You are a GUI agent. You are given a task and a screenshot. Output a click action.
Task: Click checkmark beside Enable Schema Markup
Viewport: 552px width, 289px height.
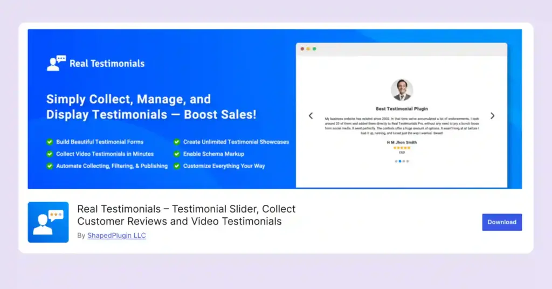pos(177,154)
